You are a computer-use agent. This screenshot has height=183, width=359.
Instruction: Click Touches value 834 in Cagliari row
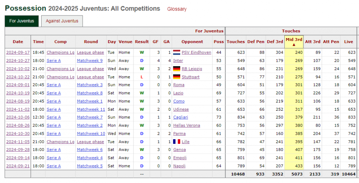click(241, 117)
